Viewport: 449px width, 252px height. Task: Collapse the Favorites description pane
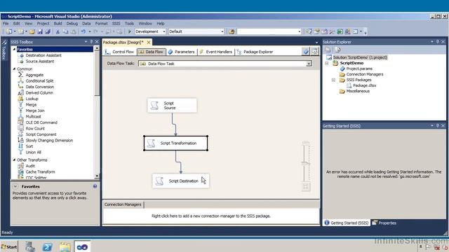(15, 186)
